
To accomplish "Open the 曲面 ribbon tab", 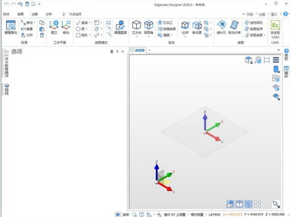I will tap(21, 14).
